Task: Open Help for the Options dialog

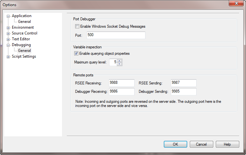Action: 227,144
